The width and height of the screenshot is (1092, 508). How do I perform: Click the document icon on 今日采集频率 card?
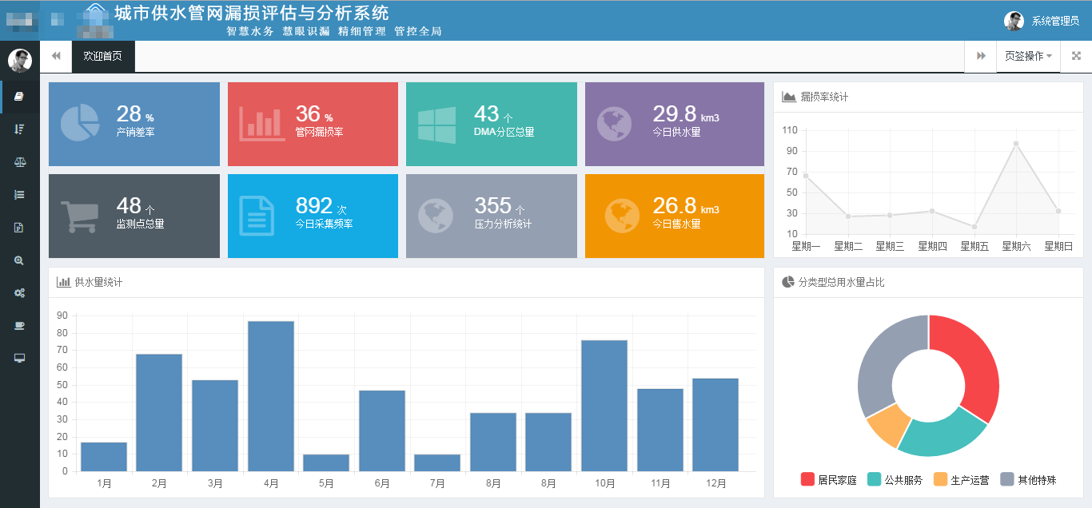coord(257,216)
